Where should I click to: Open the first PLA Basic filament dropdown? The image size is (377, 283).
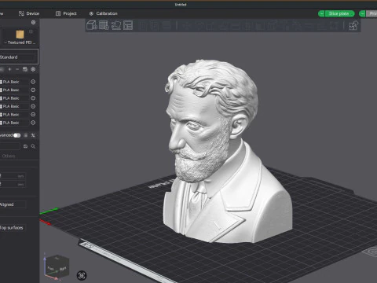[14, 82]
